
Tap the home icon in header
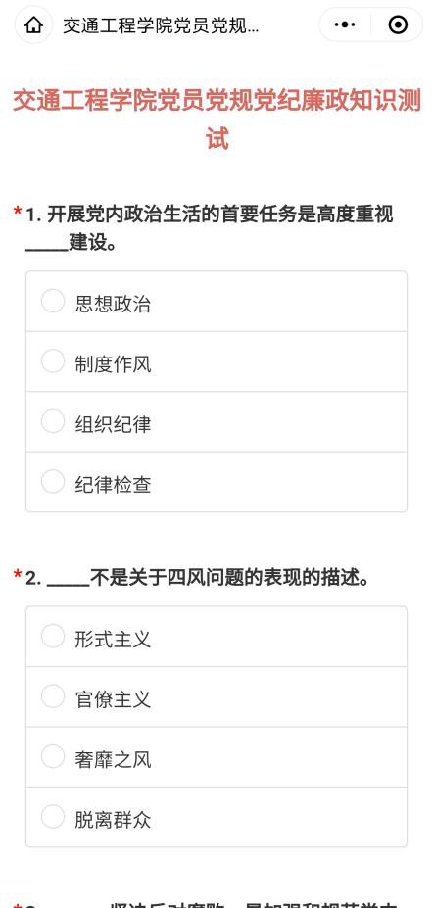click(33, 24)
